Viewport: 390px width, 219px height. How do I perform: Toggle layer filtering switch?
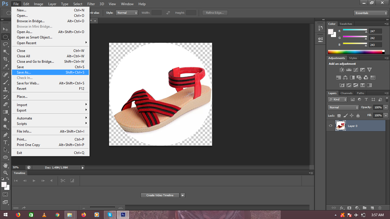387,100
